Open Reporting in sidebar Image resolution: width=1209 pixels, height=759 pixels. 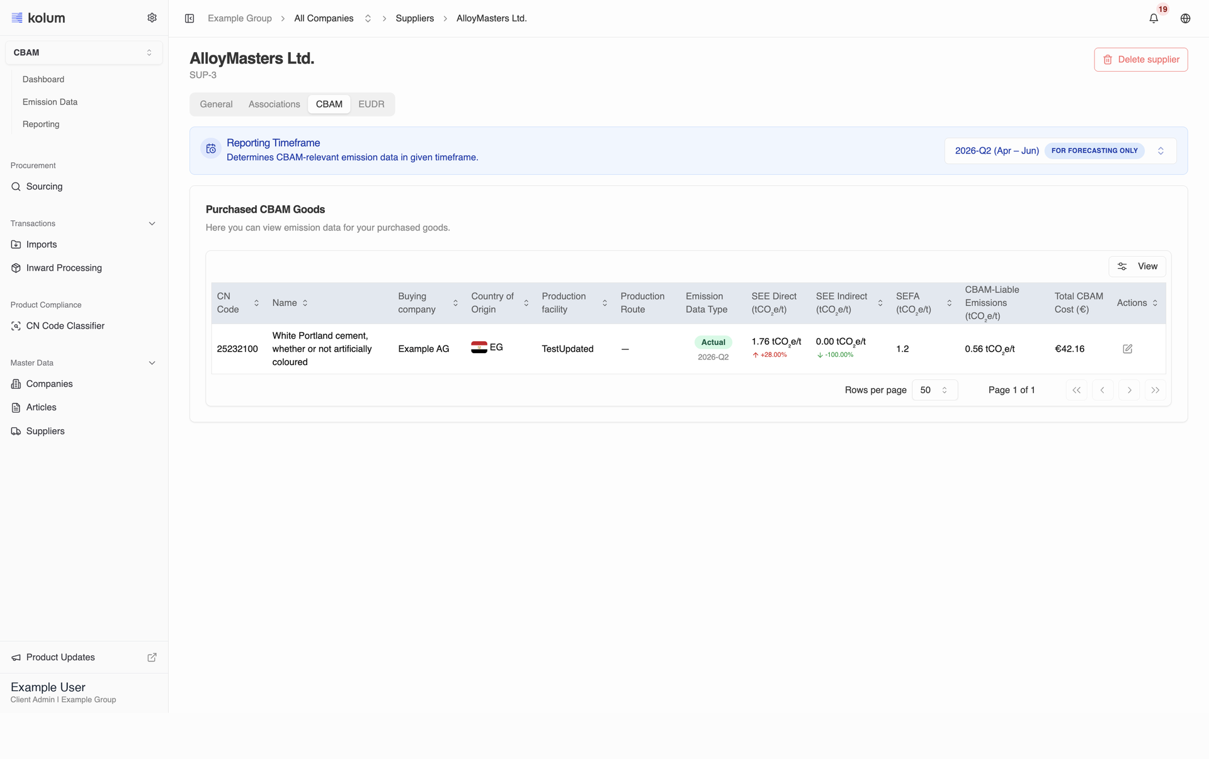[41, 124]
